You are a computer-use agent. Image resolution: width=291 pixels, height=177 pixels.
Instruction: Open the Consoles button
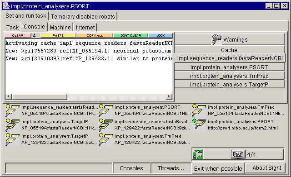(x=131, y=168)
